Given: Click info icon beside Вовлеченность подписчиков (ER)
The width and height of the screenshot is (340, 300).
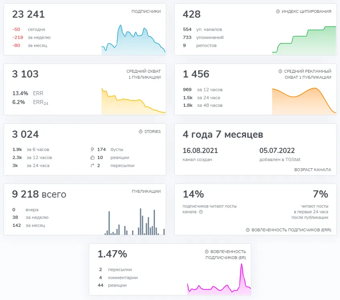Looking at the screenshot, I should (207, 252).
